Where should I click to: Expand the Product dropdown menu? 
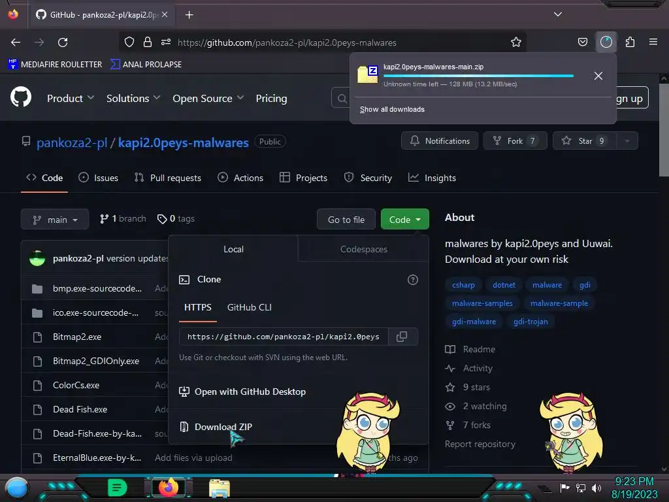pos(71,98)
